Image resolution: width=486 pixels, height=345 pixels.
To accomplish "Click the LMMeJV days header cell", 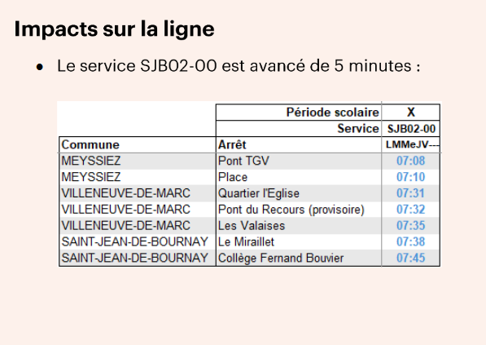I will 410,144.
